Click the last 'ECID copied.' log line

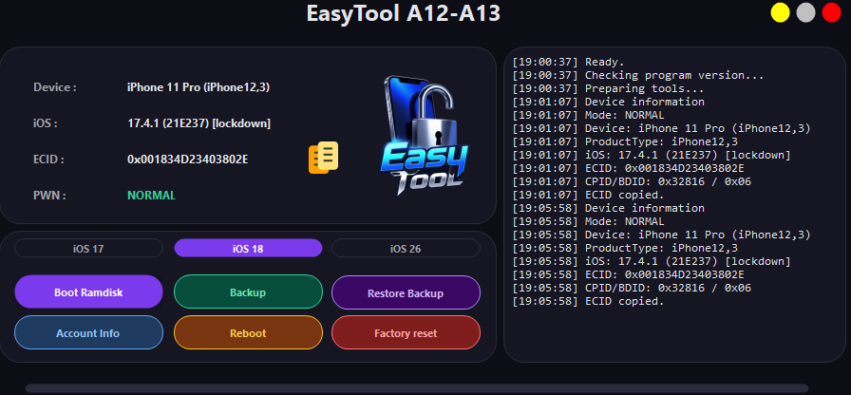[x=588, y=301]
